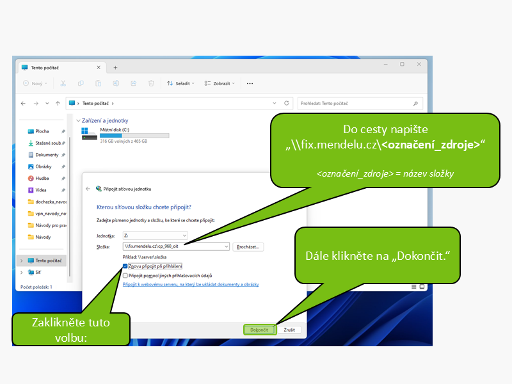Select Dokumenty in the navigation pane
Viewport: 512px width, 384px height.
click(46, 155)
